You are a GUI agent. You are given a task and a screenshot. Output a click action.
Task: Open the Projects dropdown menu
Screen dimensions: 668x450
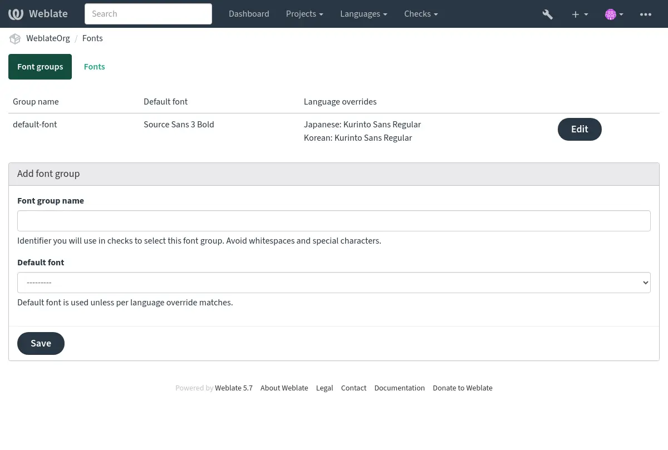[x=304, y=14]
